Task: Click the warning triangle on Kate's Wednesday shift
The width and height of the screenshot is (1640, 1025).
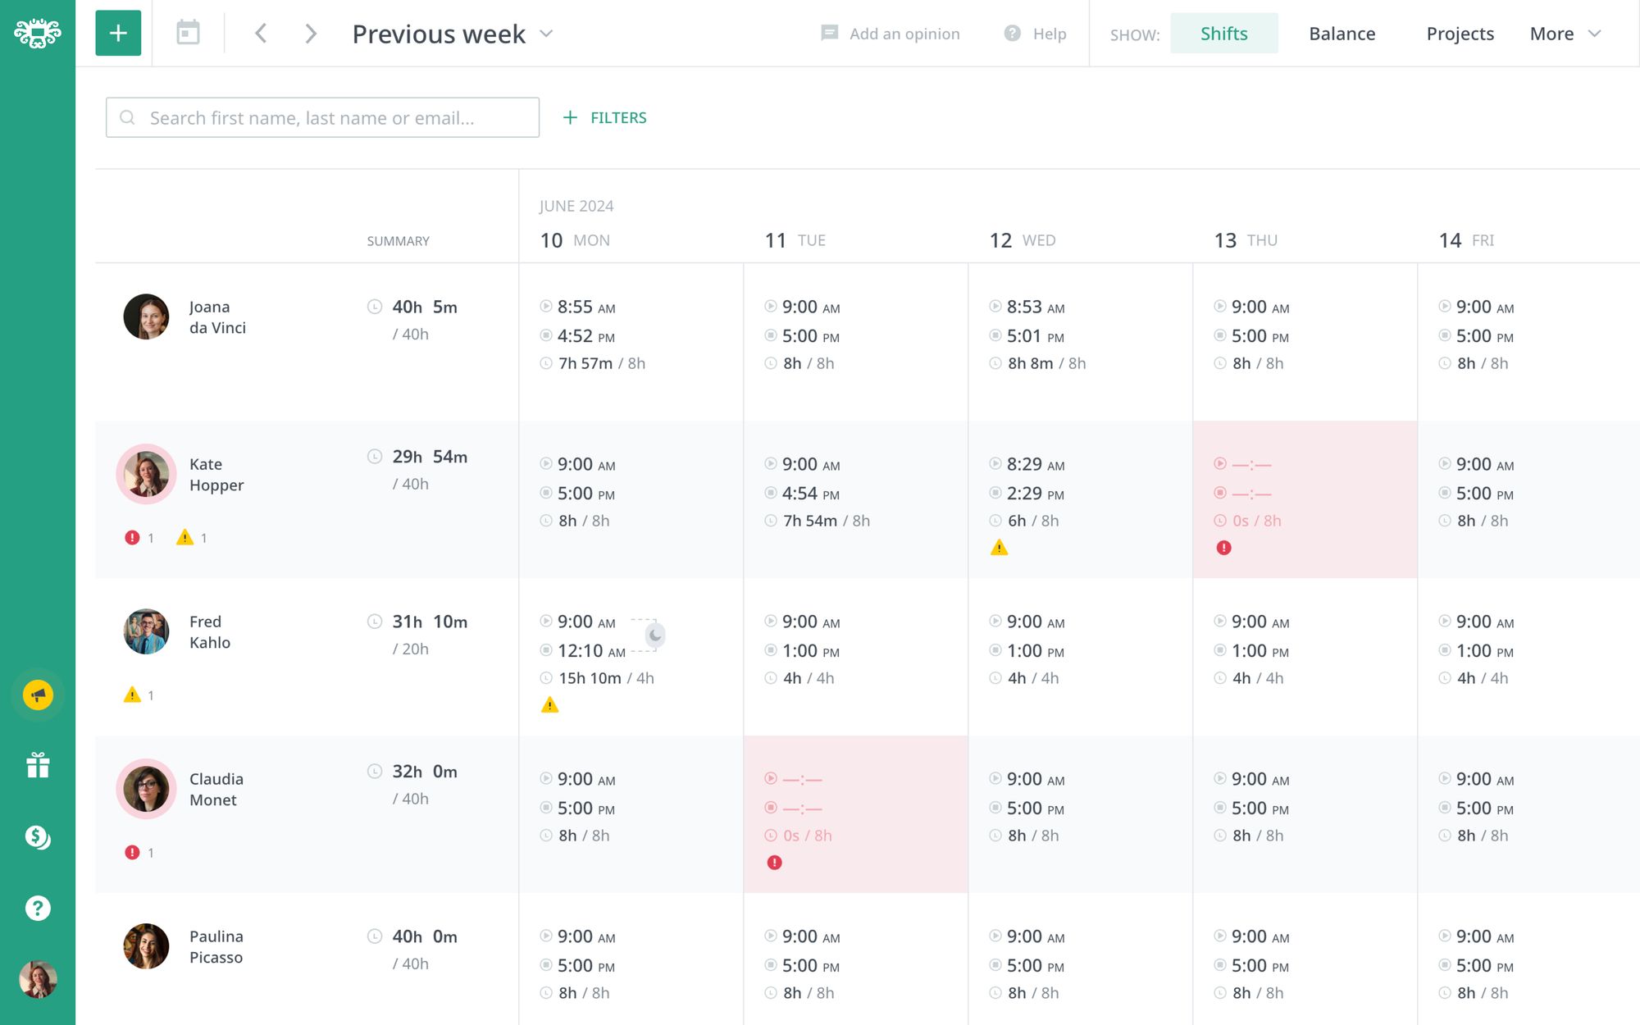Action: tap(999, 547)
